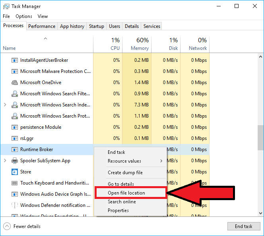Click the Microsoft Malware Protection process icon
The height and width of the screenshot is (236, 264).
[15, 71]
